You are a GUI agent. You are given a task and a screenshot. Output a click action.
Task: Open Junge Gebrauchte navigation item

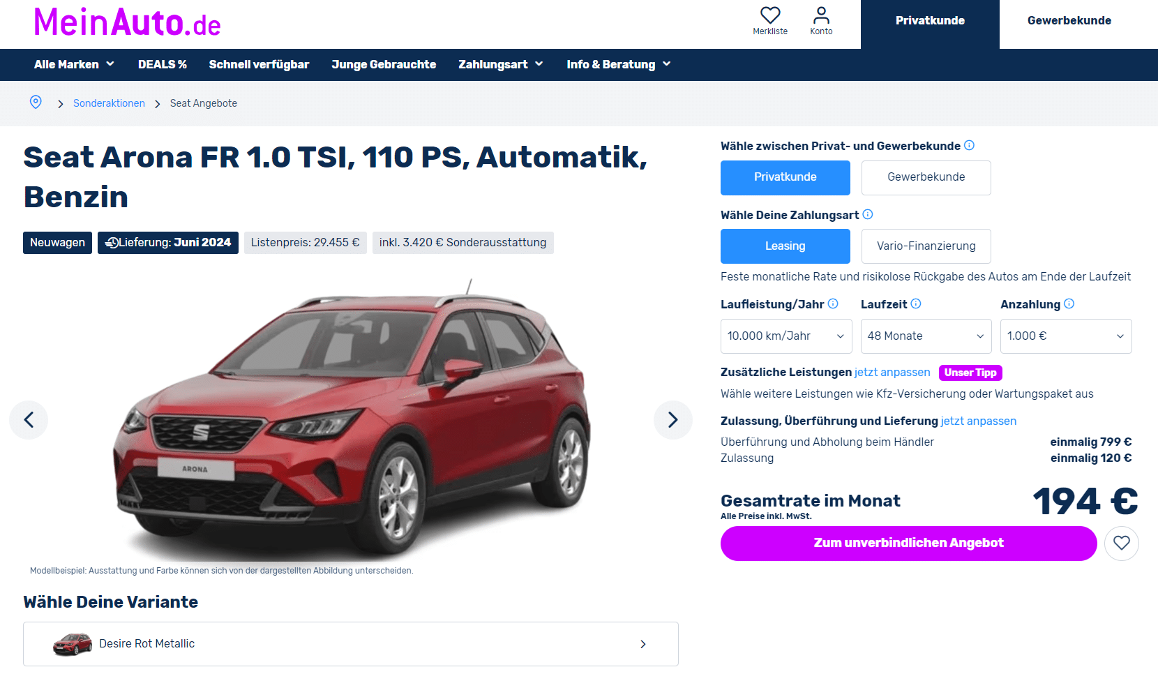tap(384, 64)
